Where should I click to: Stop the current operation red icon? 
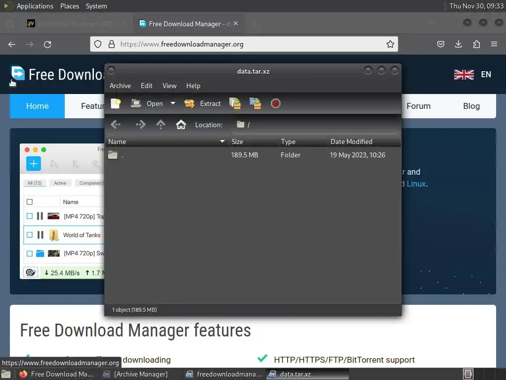point(276,103)
